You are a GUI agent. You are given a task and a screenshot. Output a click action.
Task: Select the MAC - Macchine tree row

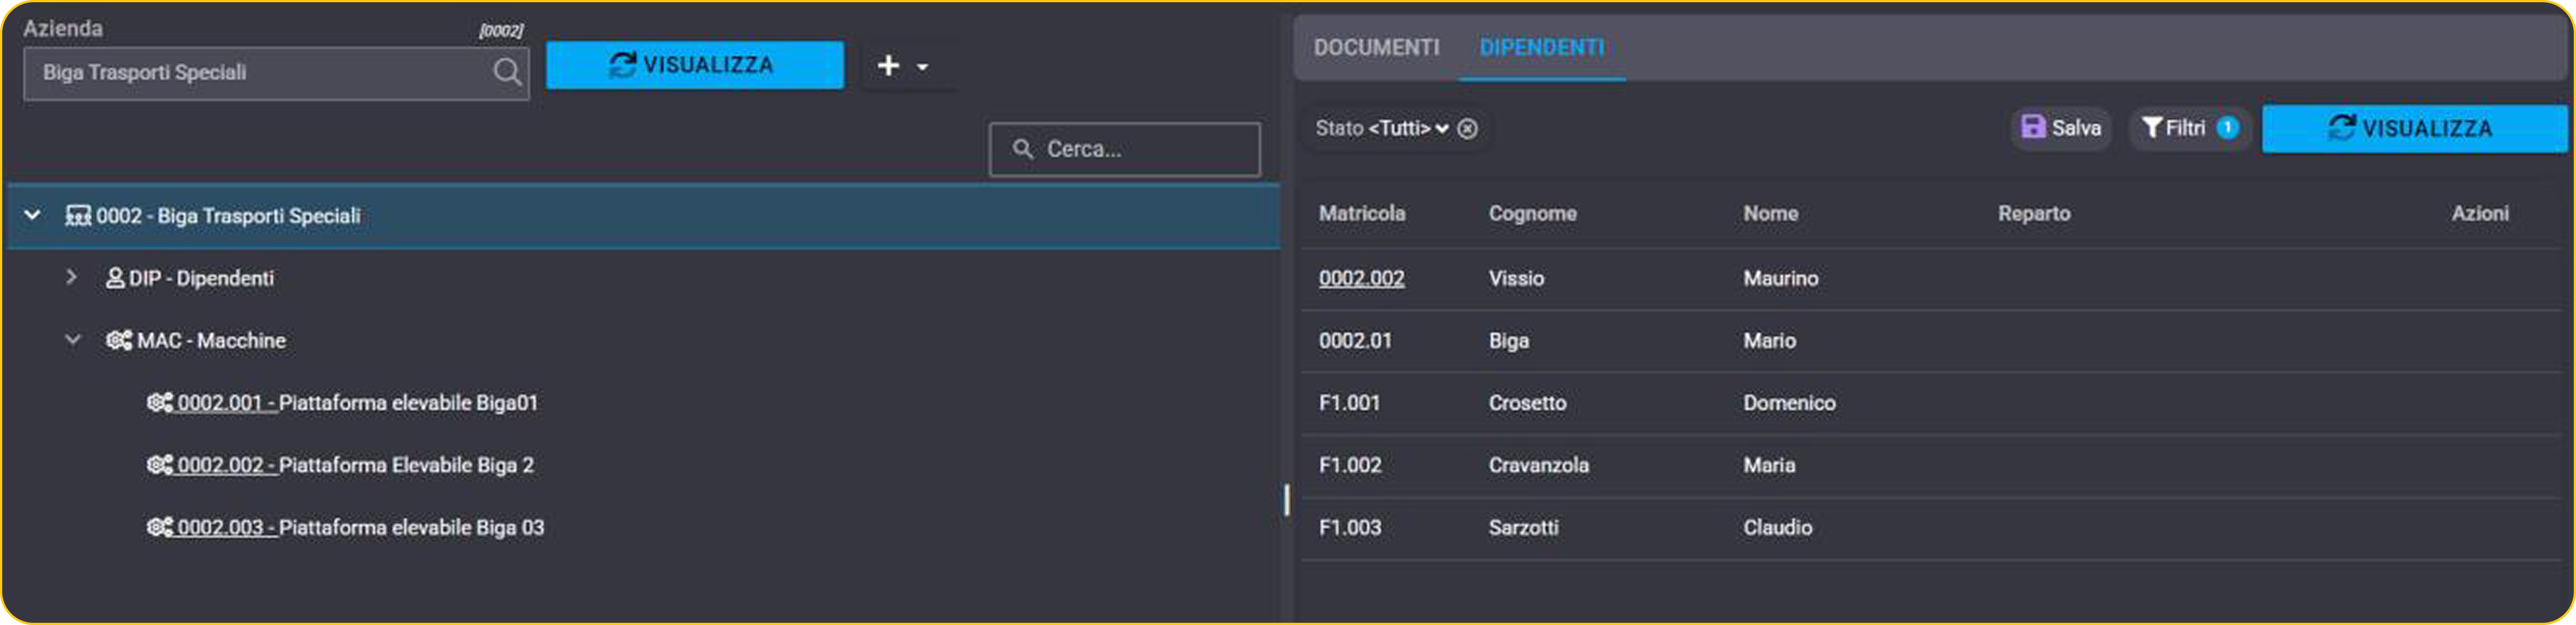(643, 341)
